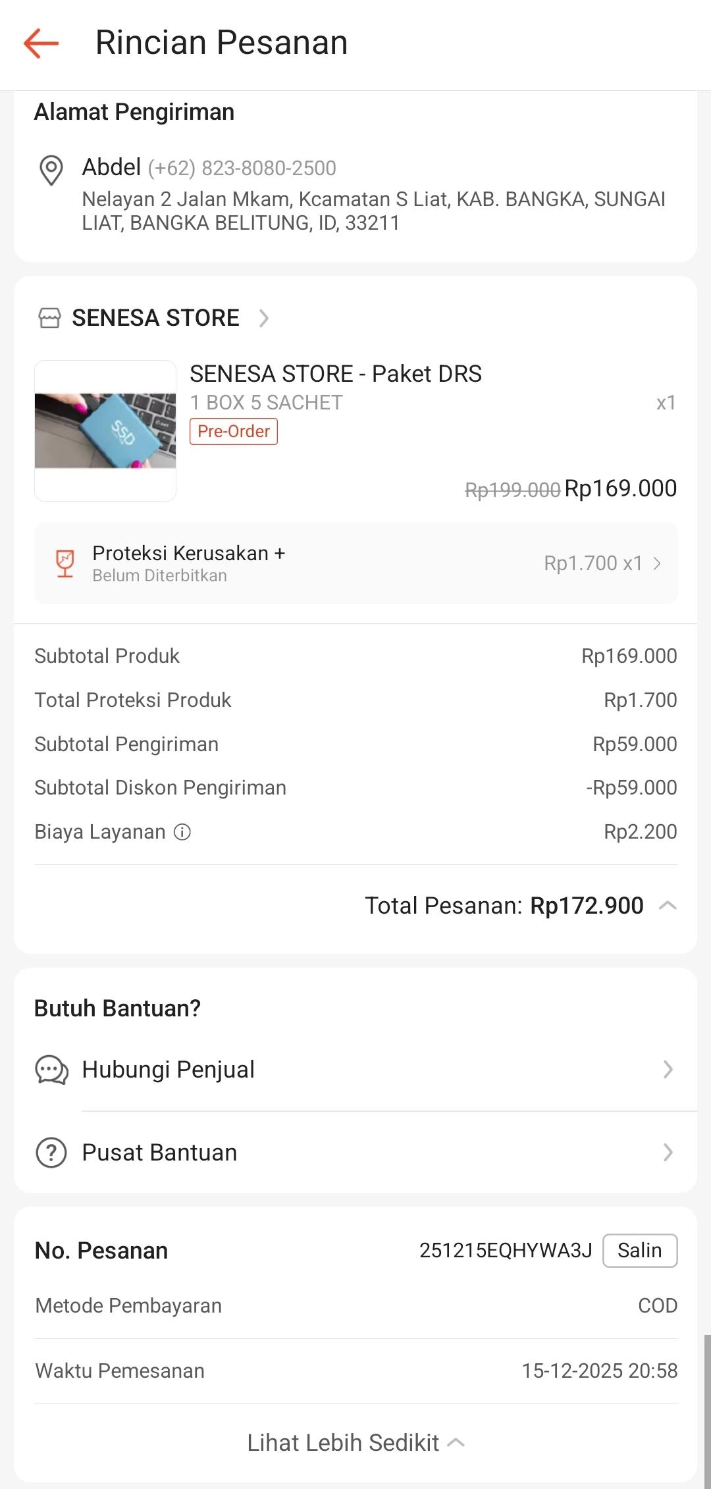Click the vertical scrollbar
The width and height of the screenshot is (711, 1489).
(707, 1409)
